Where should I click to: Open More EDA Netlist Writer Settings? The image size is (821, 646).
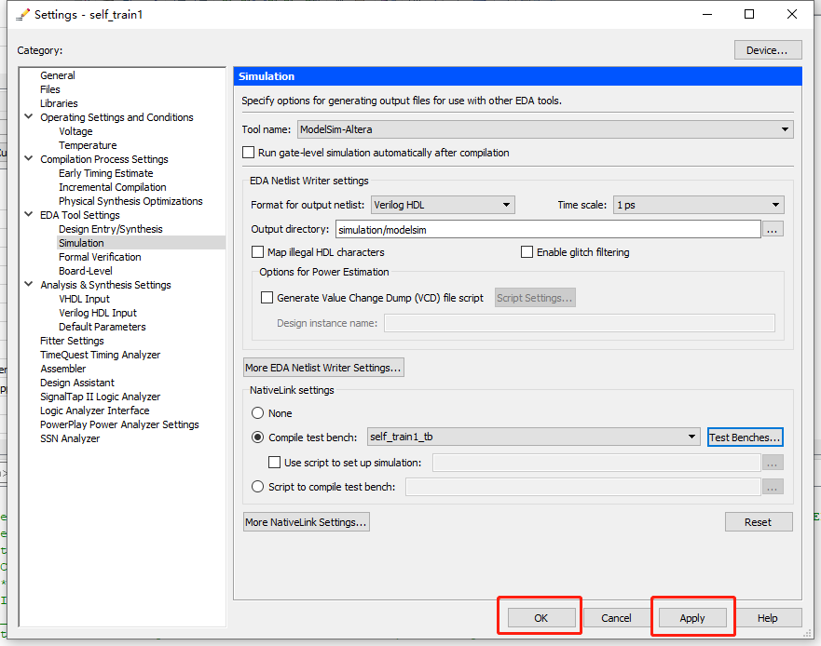323,368
